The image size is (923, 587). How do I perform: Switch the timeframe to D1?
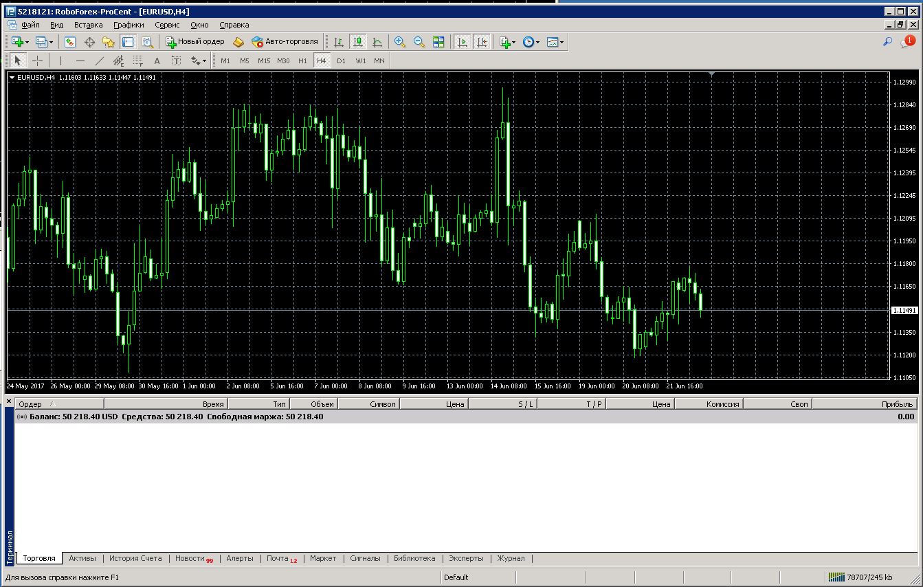pyautogui.click(x=341, y=60)
